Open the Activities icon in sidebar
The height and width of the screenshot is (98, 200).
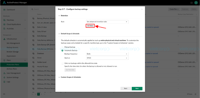click(4, 29)
